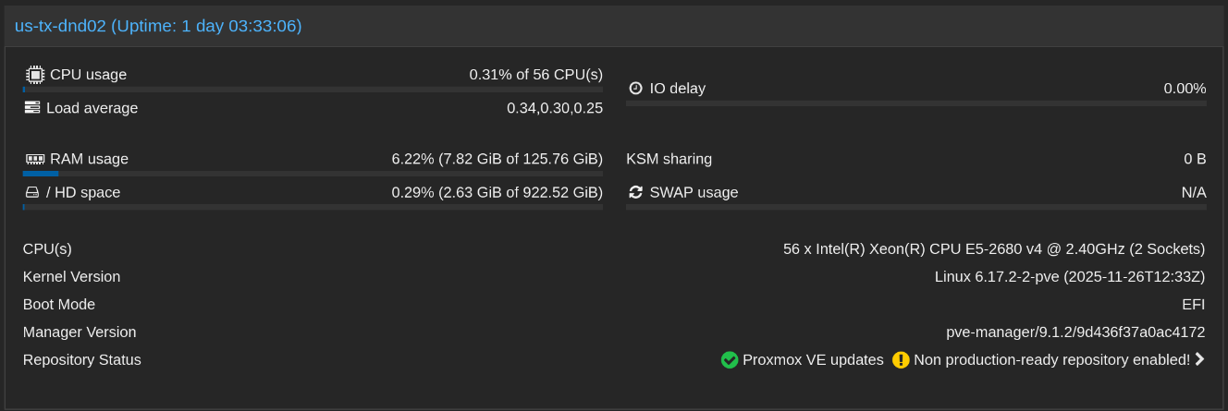Click the Proxmox VE updates status text
1228x411 pixels.
[x=813, y=360]
